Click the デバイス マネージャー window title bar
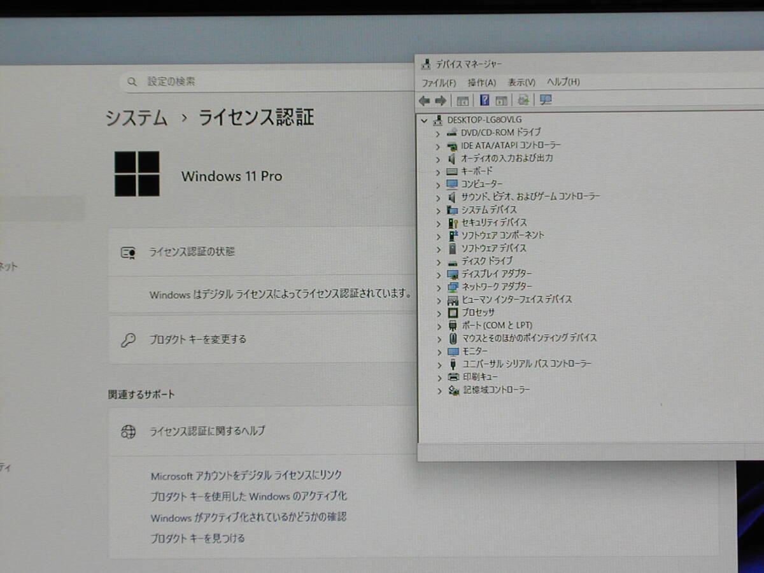The width and height of the screenshot is (764, 573). click(589, 64)
